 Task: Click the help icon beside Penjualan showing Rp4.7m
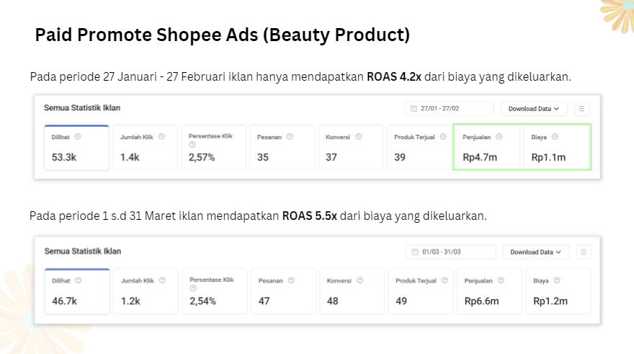tap(499, 136)
